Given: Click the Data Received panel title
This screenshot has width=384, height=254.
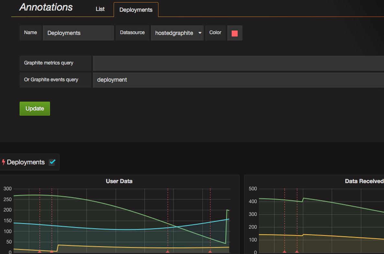Looking at the screenshot, I should [x=364, y=181].
